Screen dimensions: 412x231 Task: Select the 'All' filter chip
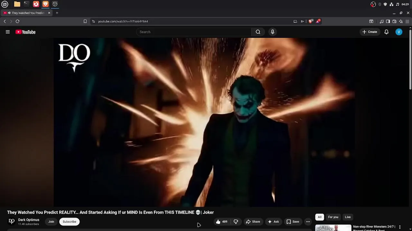pyautogui.click(x=320, y=217)
